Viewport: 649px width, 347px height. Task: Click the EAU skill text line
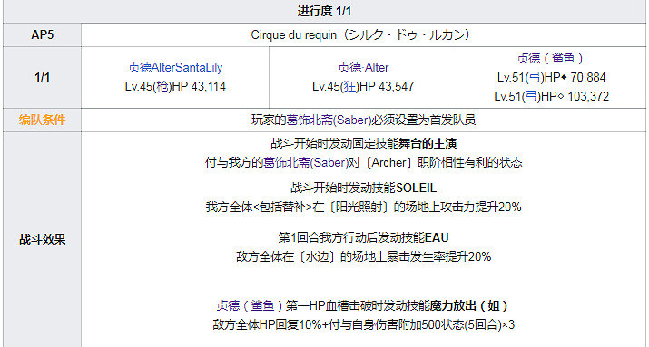click(x=363, y=237)
